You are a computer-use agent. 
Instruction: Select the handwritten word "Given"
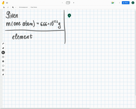(x=12, y=15)
